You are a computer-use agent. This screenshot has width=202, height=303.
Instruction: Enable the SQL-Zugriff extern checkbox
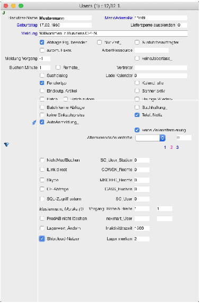click(x=42, y=199)
